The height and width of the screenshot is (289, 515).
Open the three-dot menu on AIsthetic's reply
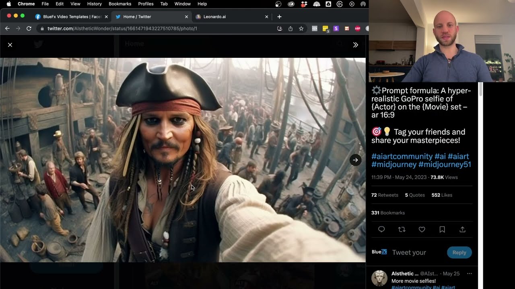pyautogui.click(x=469, y=274)
